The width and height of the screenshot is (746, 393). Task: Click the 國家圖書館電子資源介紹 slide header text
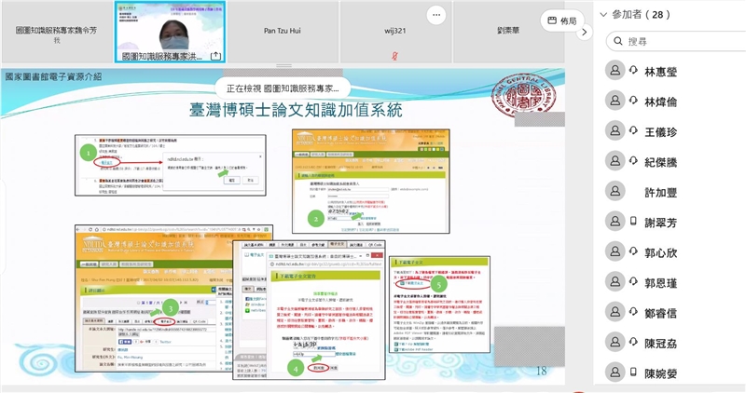53,76
